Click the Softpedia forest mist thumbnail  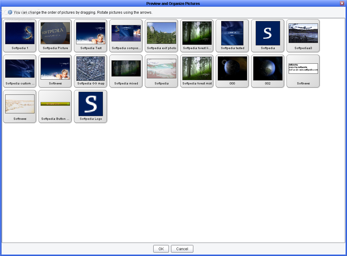coord(197,71)
